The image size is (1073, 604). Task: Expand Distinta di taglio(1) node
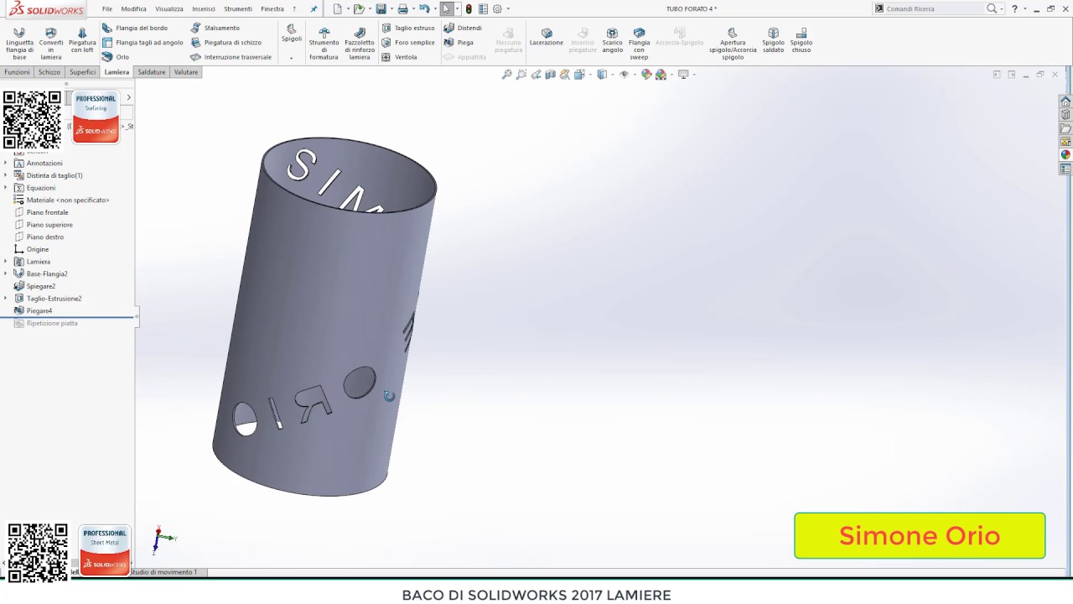pos(6,175)
